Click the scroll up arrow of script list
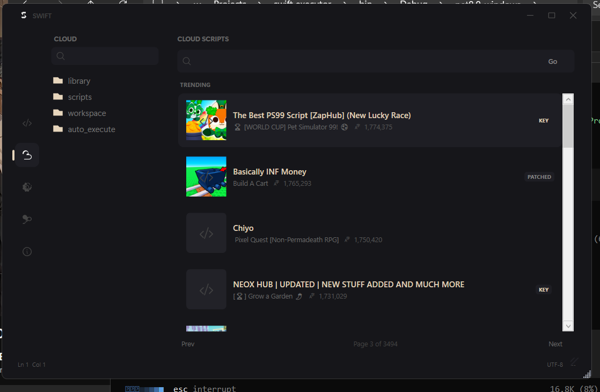 (568, 99)
